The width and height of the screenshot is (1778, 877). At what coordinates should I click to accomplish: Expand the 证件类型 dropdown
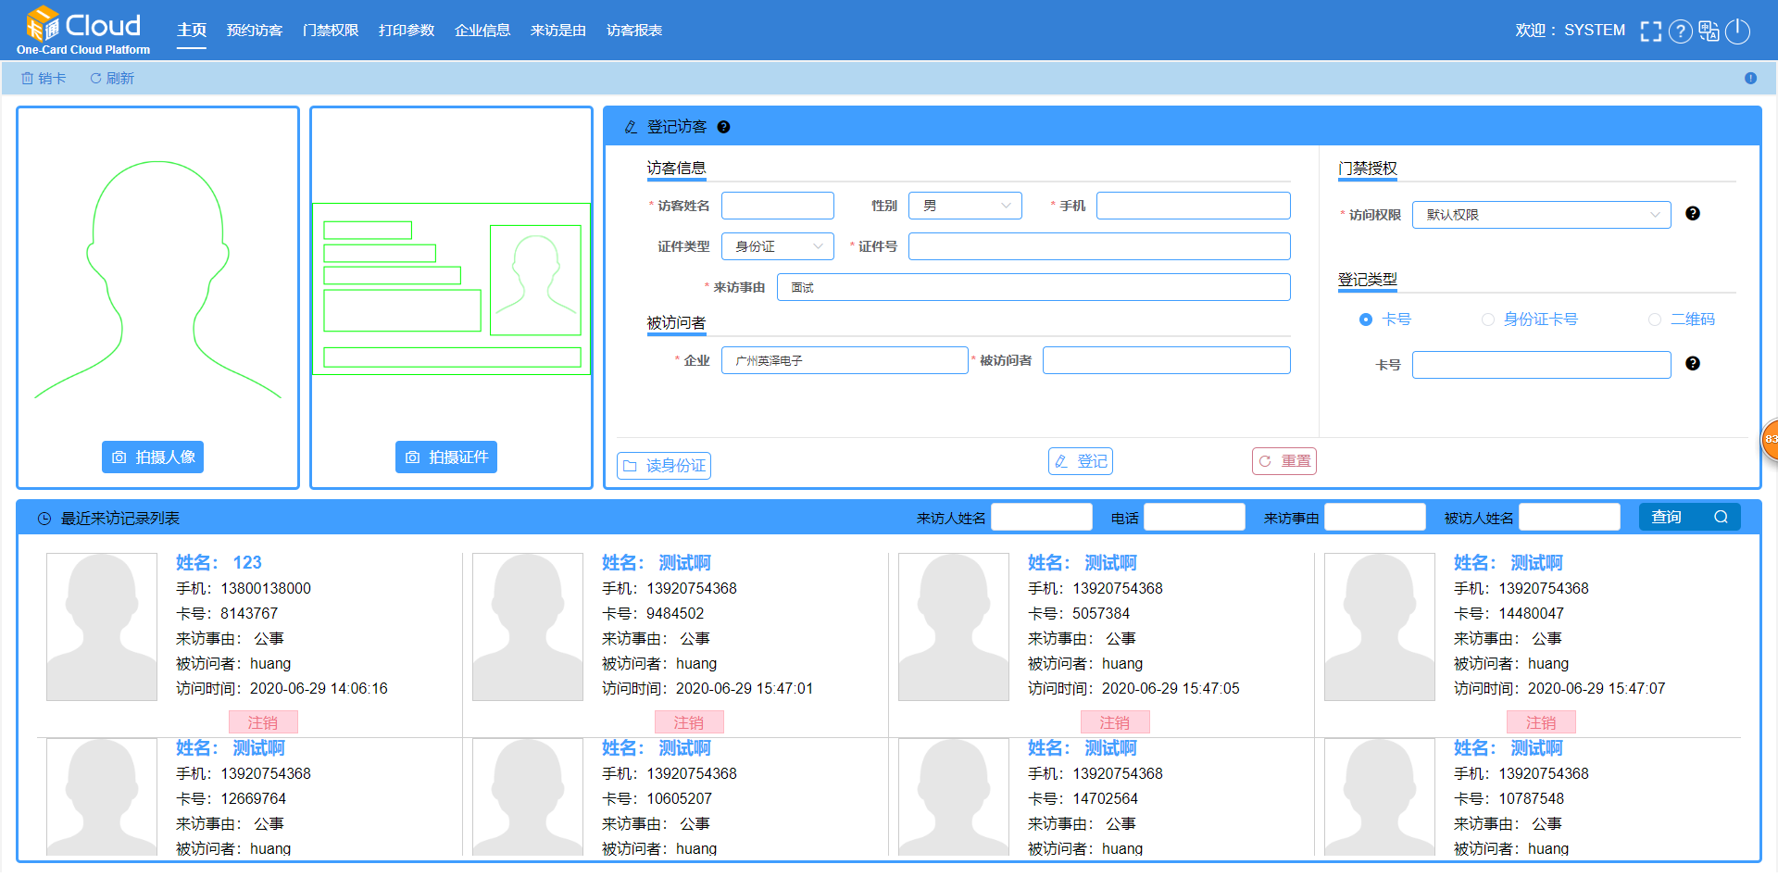(x=777, y=246)
